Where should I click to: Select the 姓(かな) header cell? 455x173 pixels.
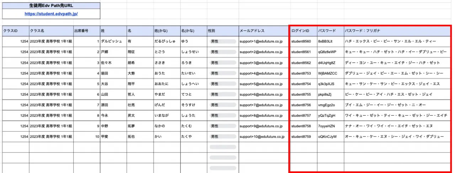click(167, 31)
